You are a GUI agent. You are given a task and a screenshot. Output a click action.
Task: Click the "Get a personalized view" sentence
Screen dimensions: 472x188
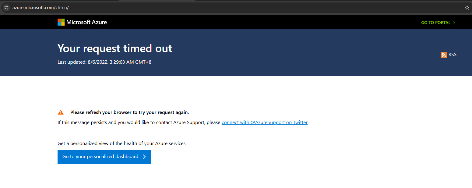[x=122, y=143]
